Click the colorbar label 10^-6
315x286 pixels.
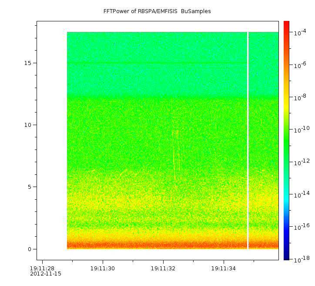click(300, 65)
